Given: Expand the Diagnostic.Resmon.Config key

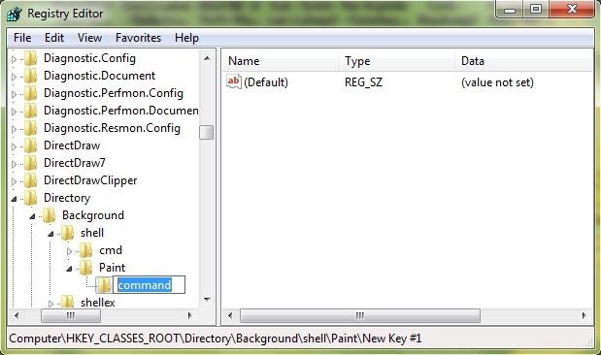Looking at the screenshot, I should [15, 129].
